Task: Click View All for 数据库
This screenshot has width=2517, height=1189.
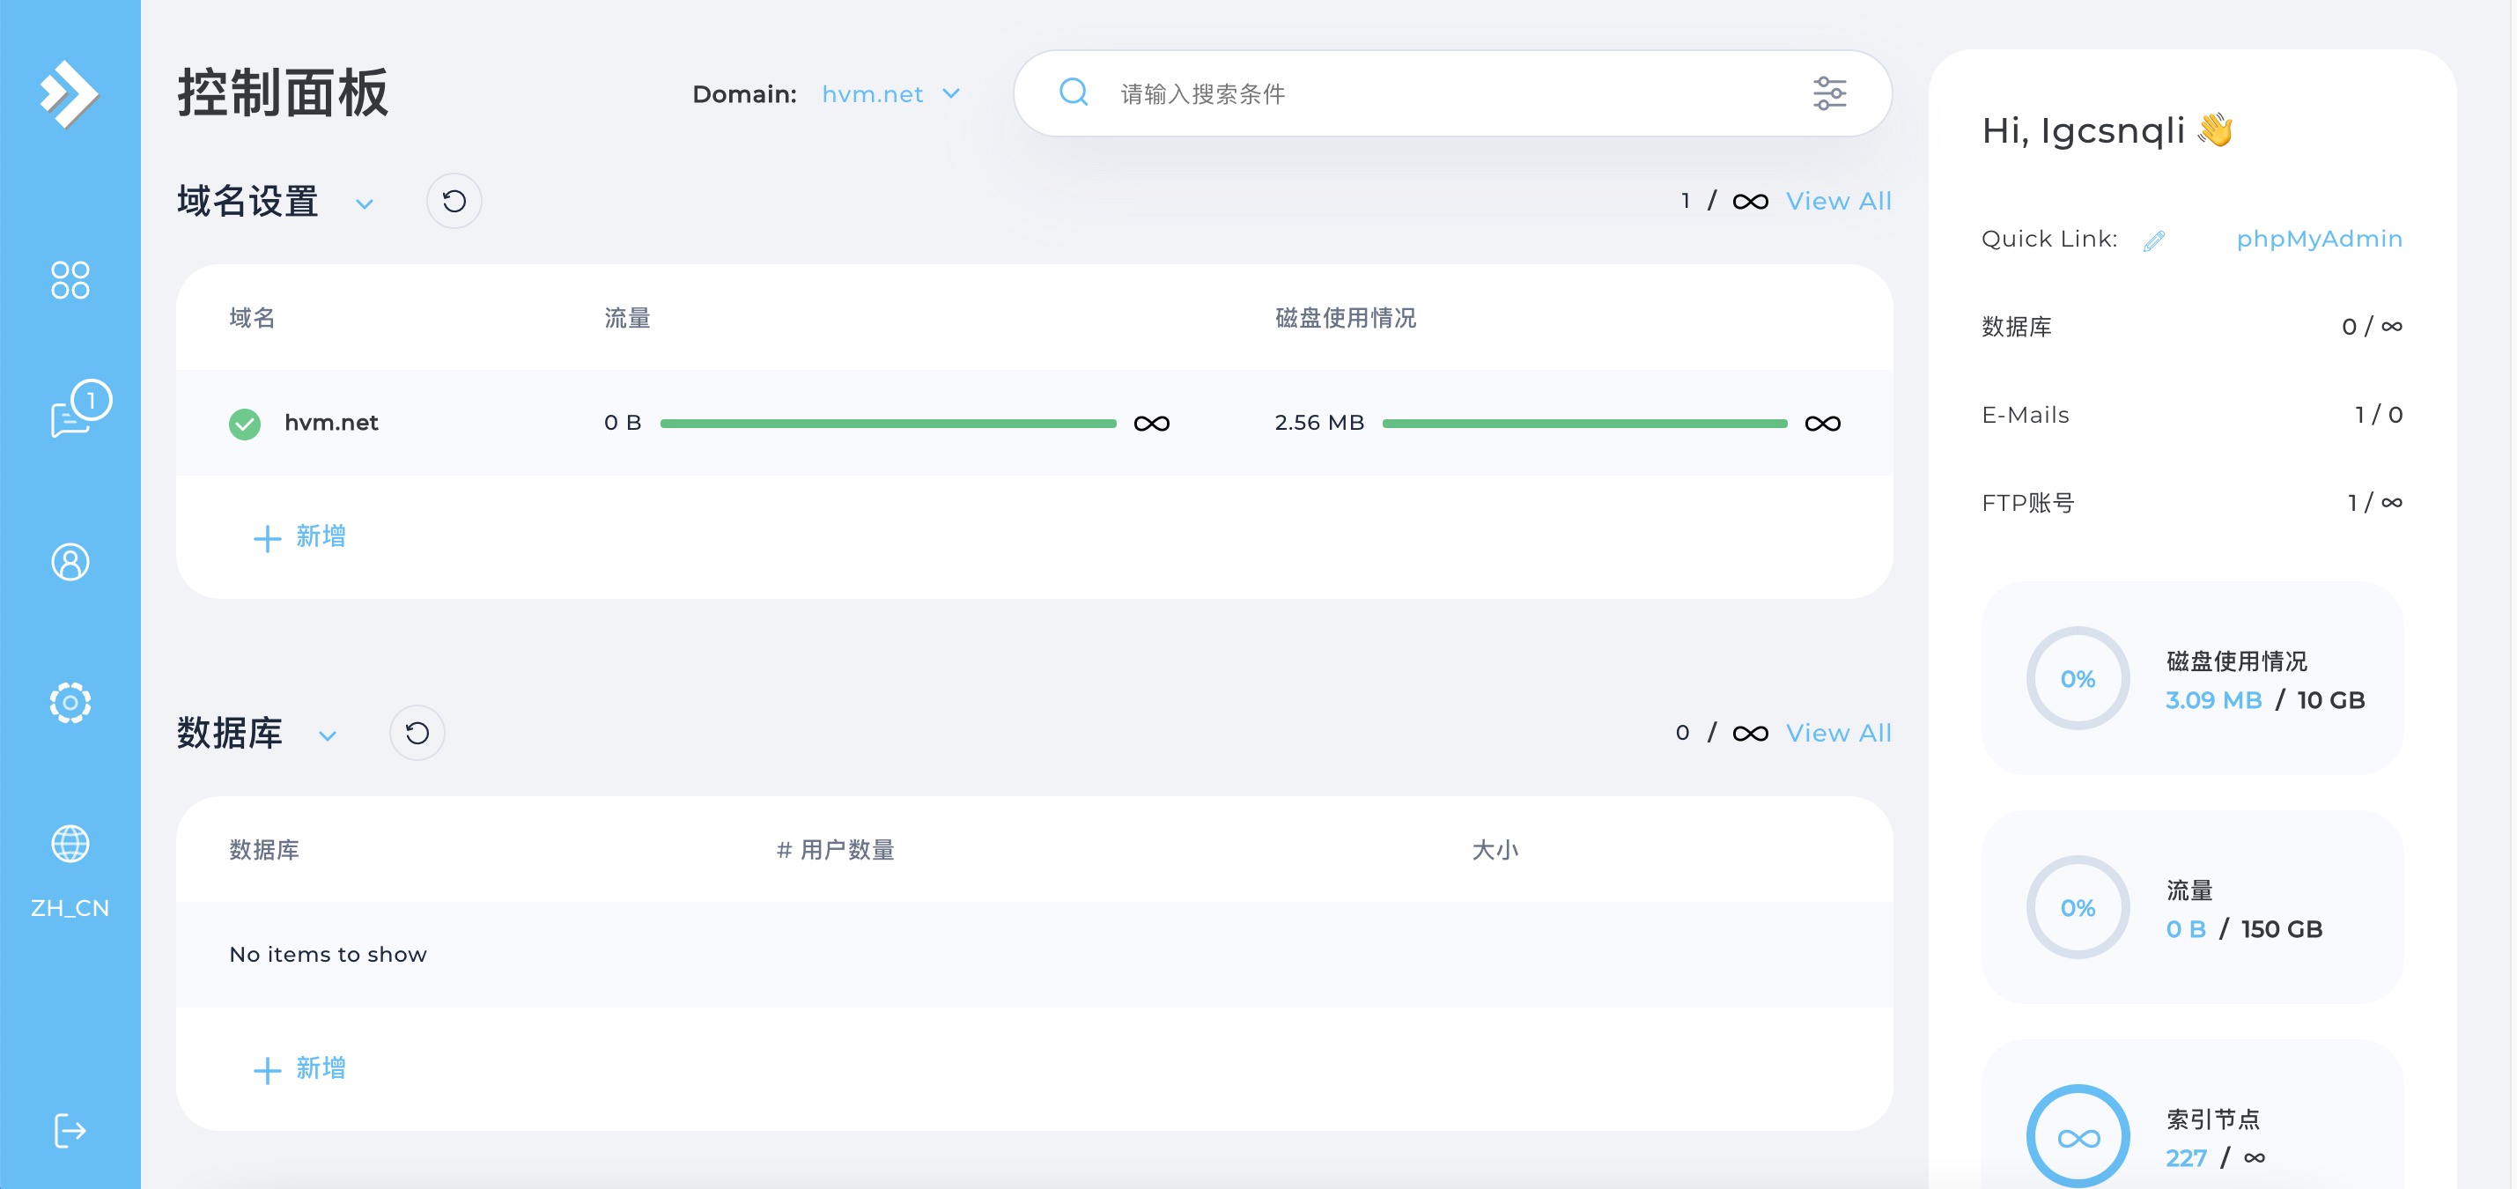Action: point(1838,733)
